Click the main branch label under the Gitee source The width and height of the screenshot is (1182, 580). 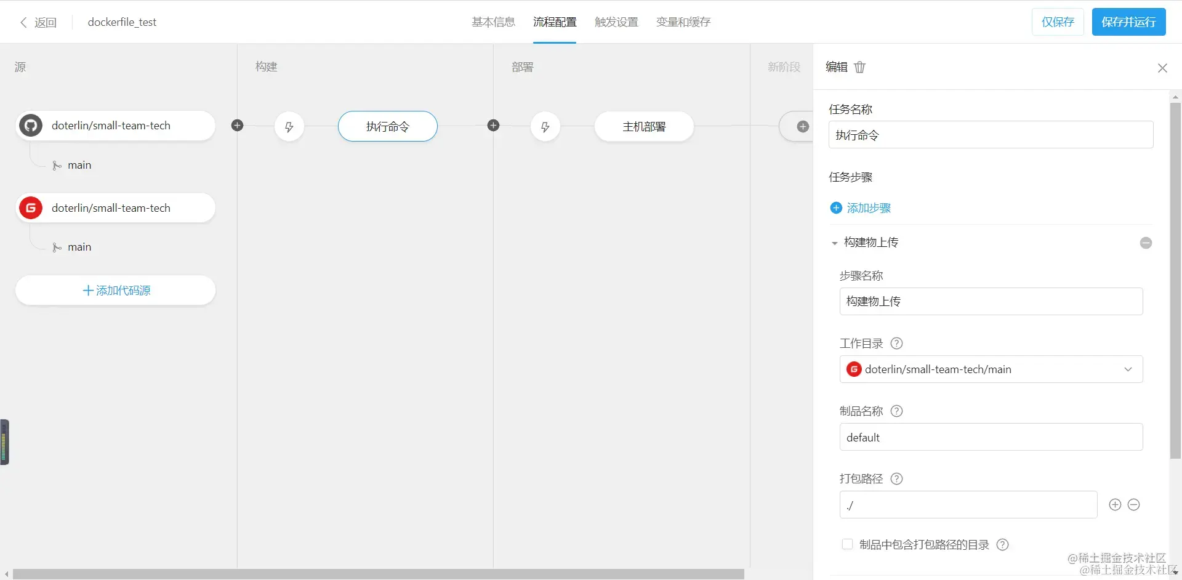[79, 247]
